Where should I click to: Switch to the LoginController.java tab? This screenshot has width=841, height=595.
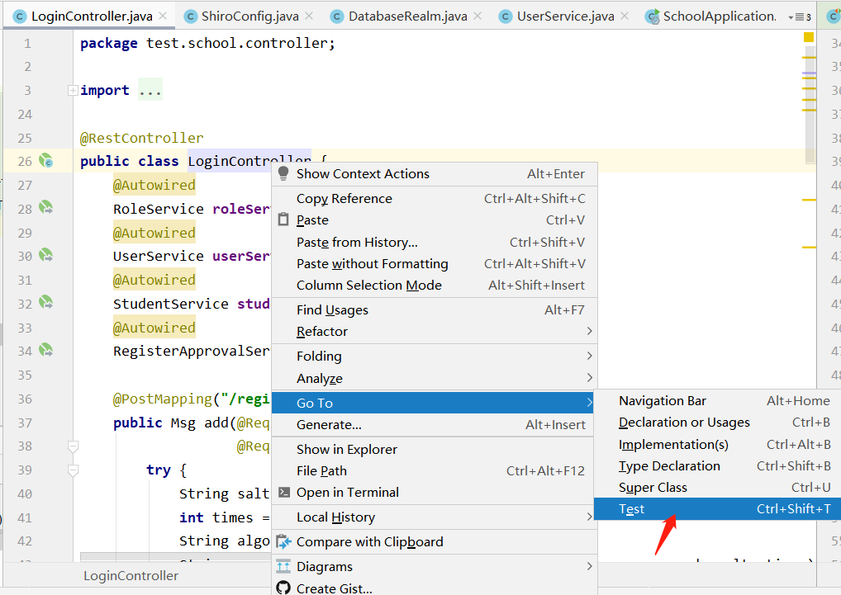point(91,17)
